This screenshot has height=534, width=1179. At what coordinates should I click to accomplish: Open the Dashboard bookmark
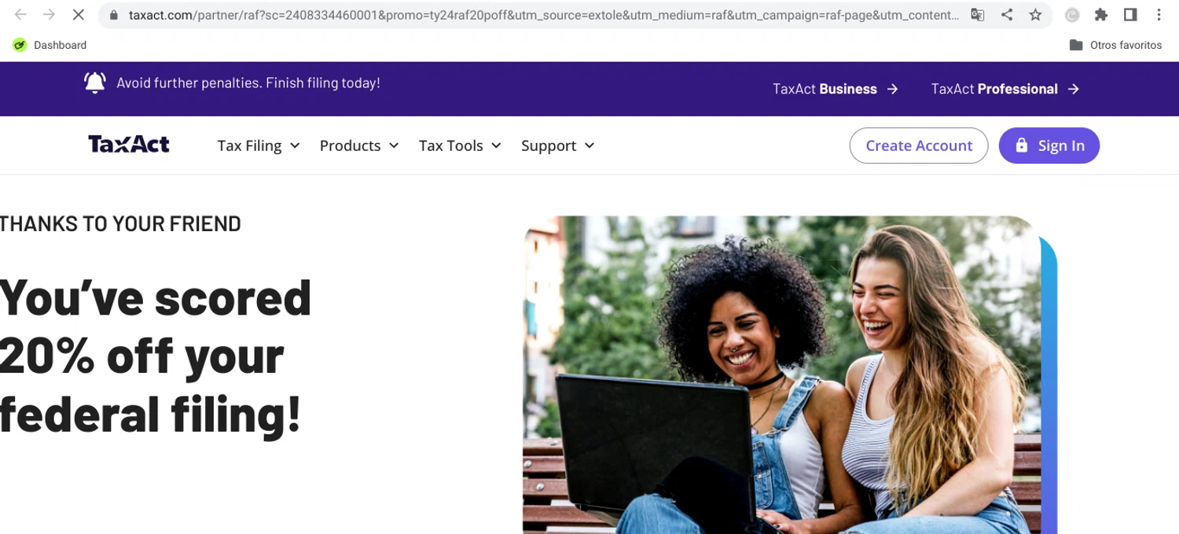coord(50,45)
